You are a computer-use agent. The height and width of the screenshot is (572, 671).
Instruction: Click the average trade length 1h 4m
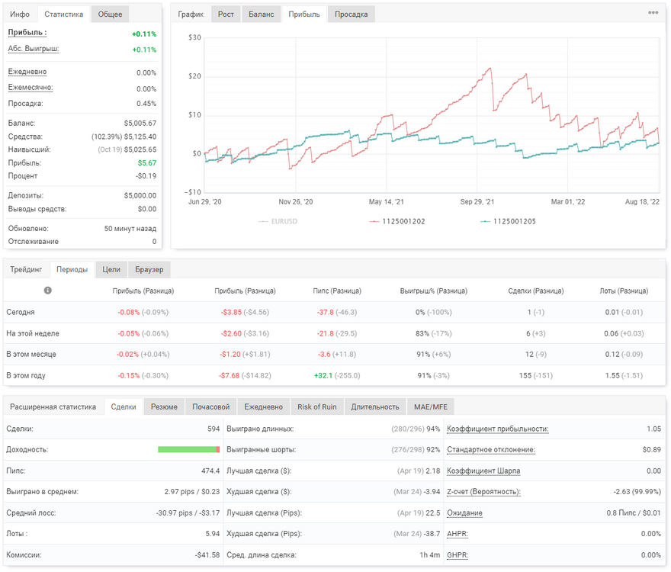[x=429, y=555]
